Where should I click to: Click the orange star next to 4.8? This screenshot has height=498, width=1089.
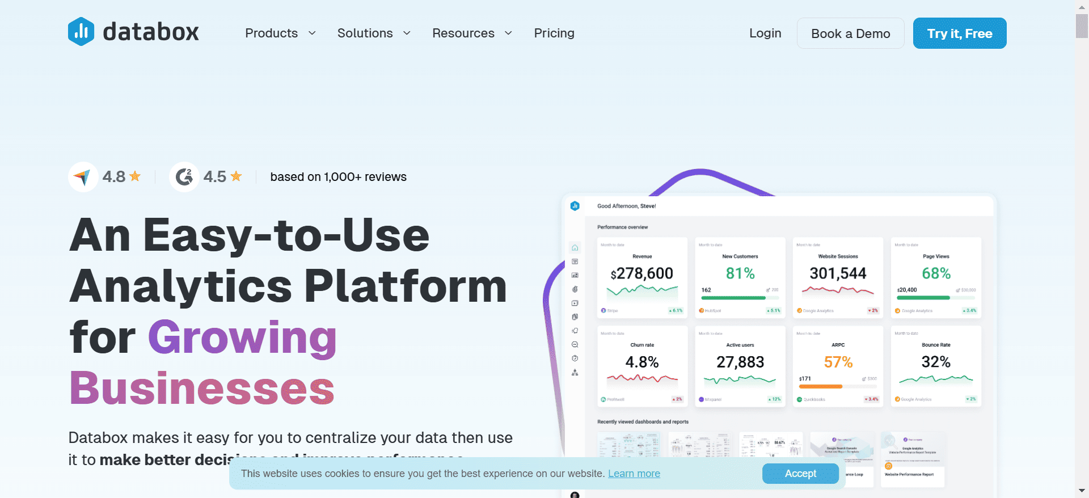[135, 176]
